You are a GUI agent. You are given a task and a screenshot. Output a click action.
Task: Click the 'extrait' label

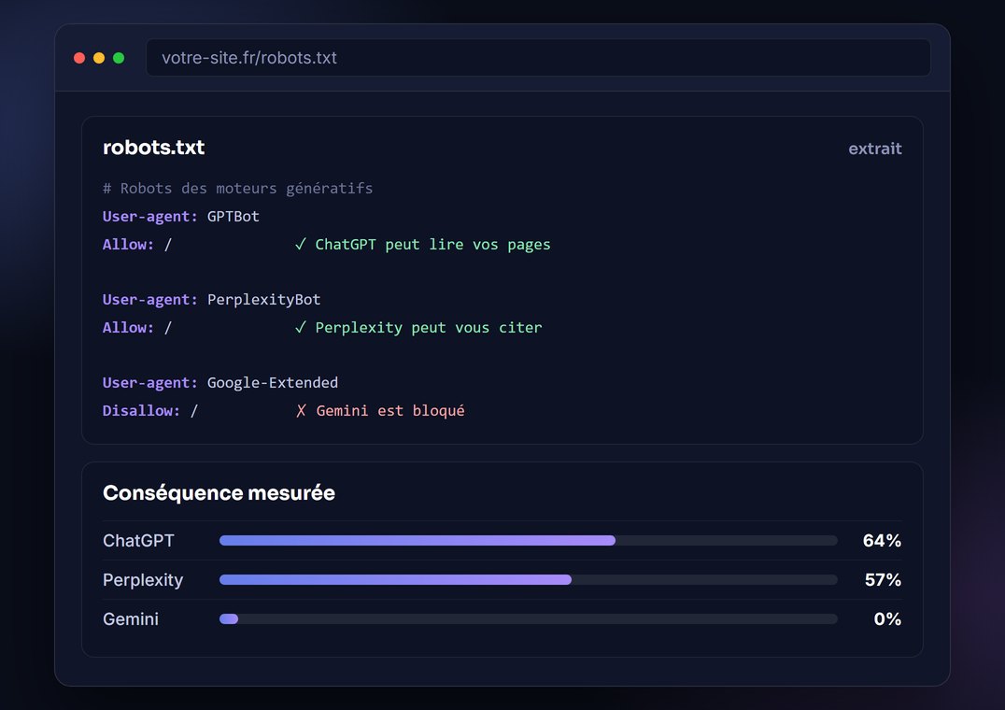[x=875, y=149]
